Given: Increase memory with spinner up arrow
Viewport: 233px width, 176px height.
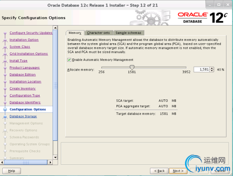Looking at the screenshot, I should (212, 68).
